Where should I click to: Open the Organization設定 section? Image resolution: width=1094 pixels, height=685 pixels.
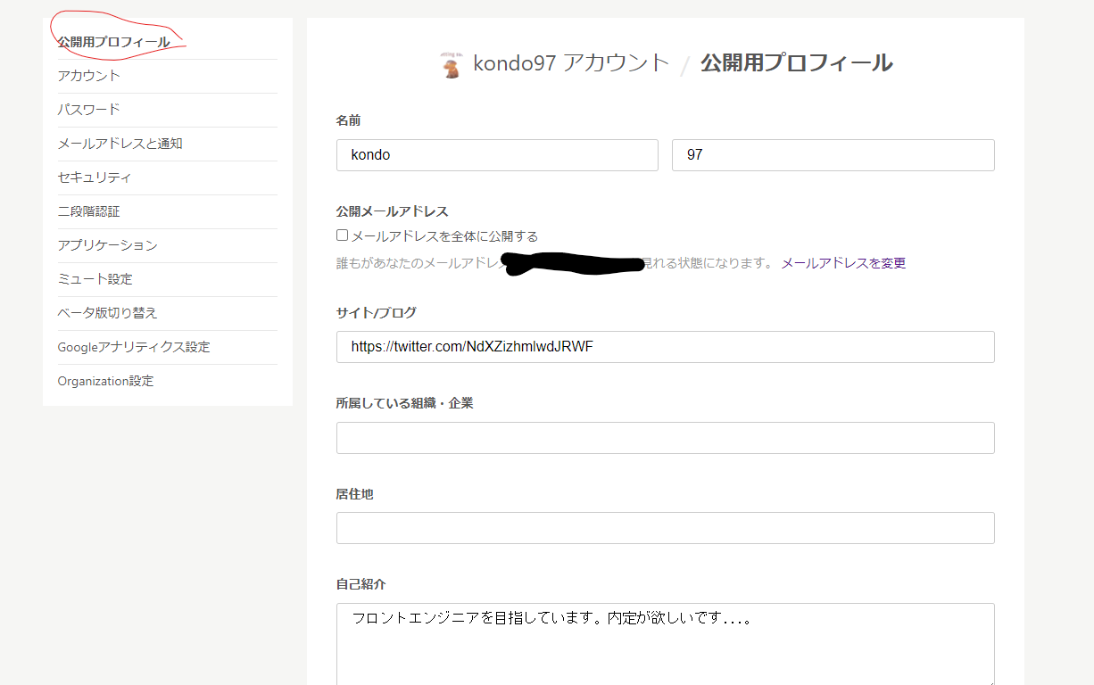[x=105, y=381]
